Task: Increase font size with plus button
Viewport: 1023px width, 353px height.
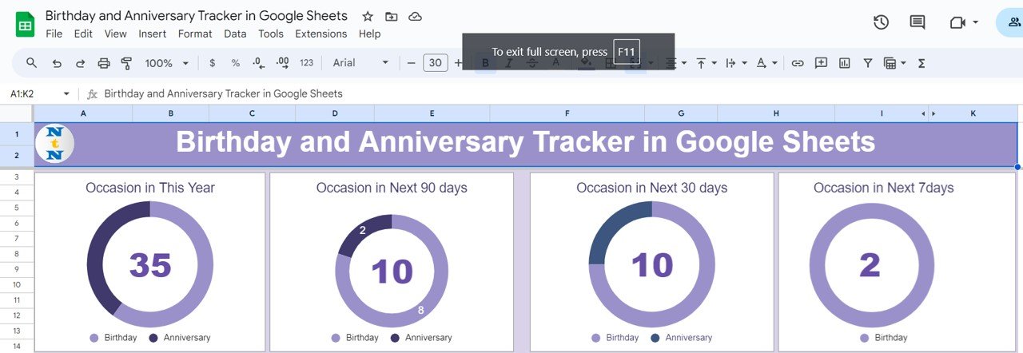Action: coord(458,62)
